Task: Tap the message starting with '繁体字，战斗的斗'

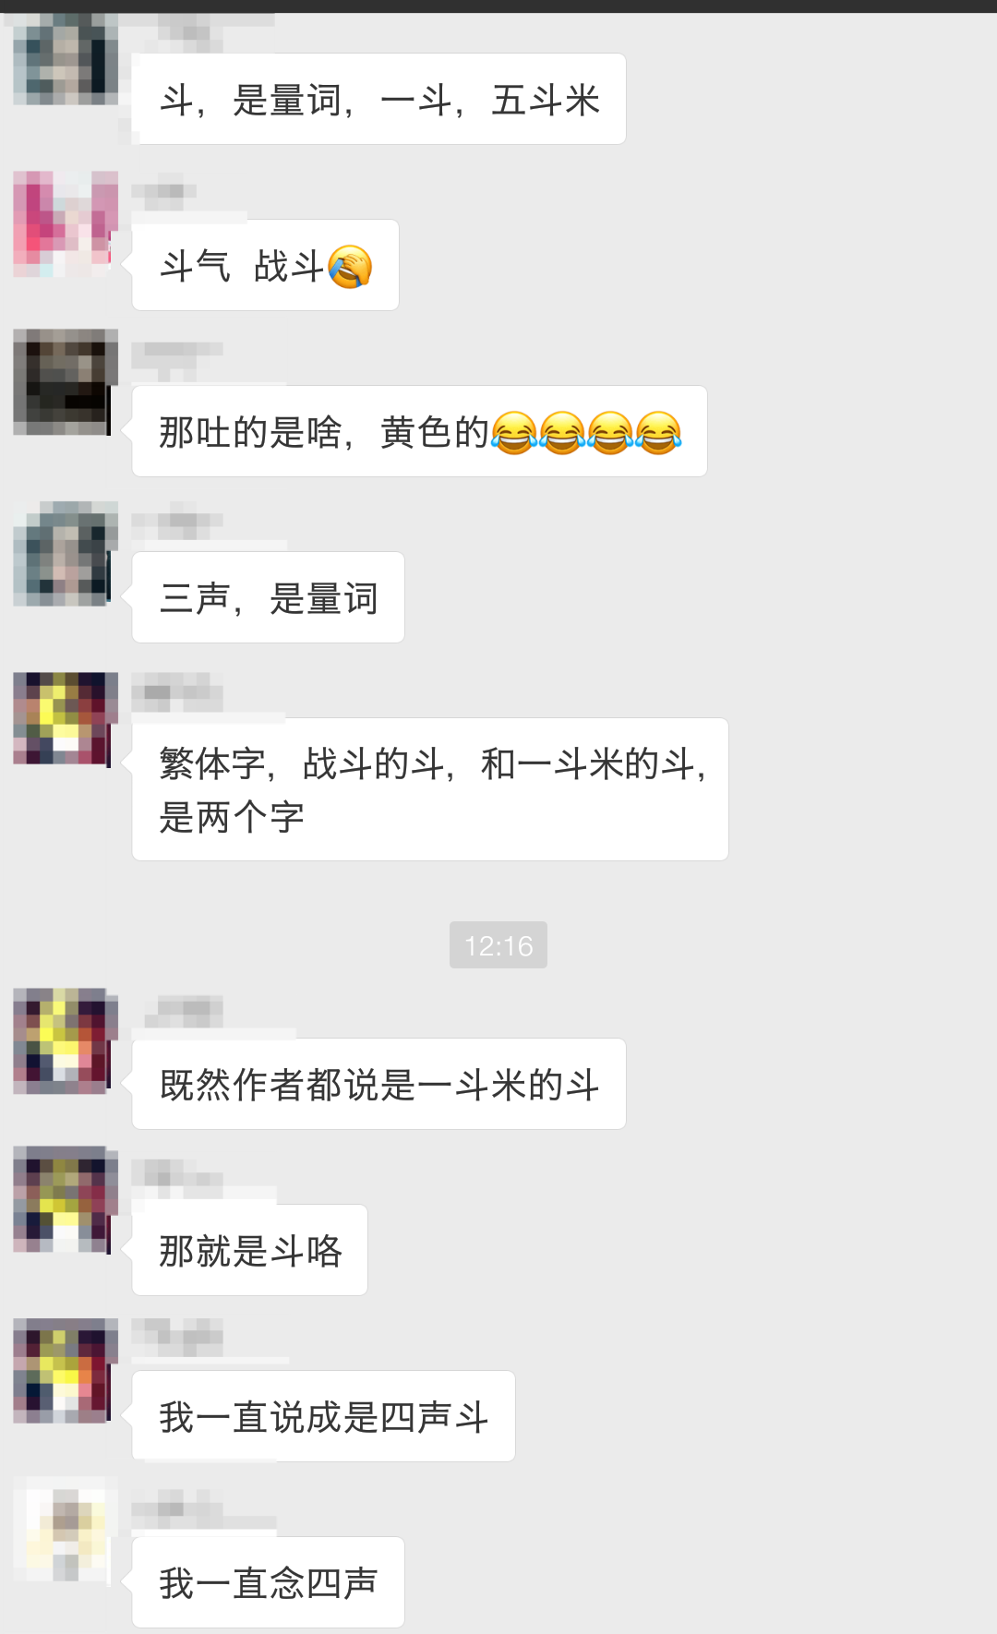Action: click(x=430, y=789)
